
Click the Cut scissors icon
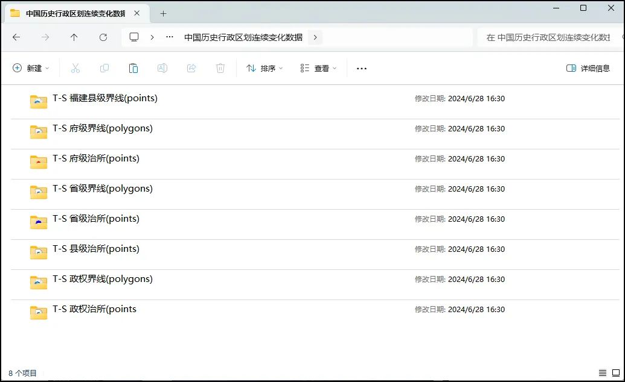coord(75,68)
